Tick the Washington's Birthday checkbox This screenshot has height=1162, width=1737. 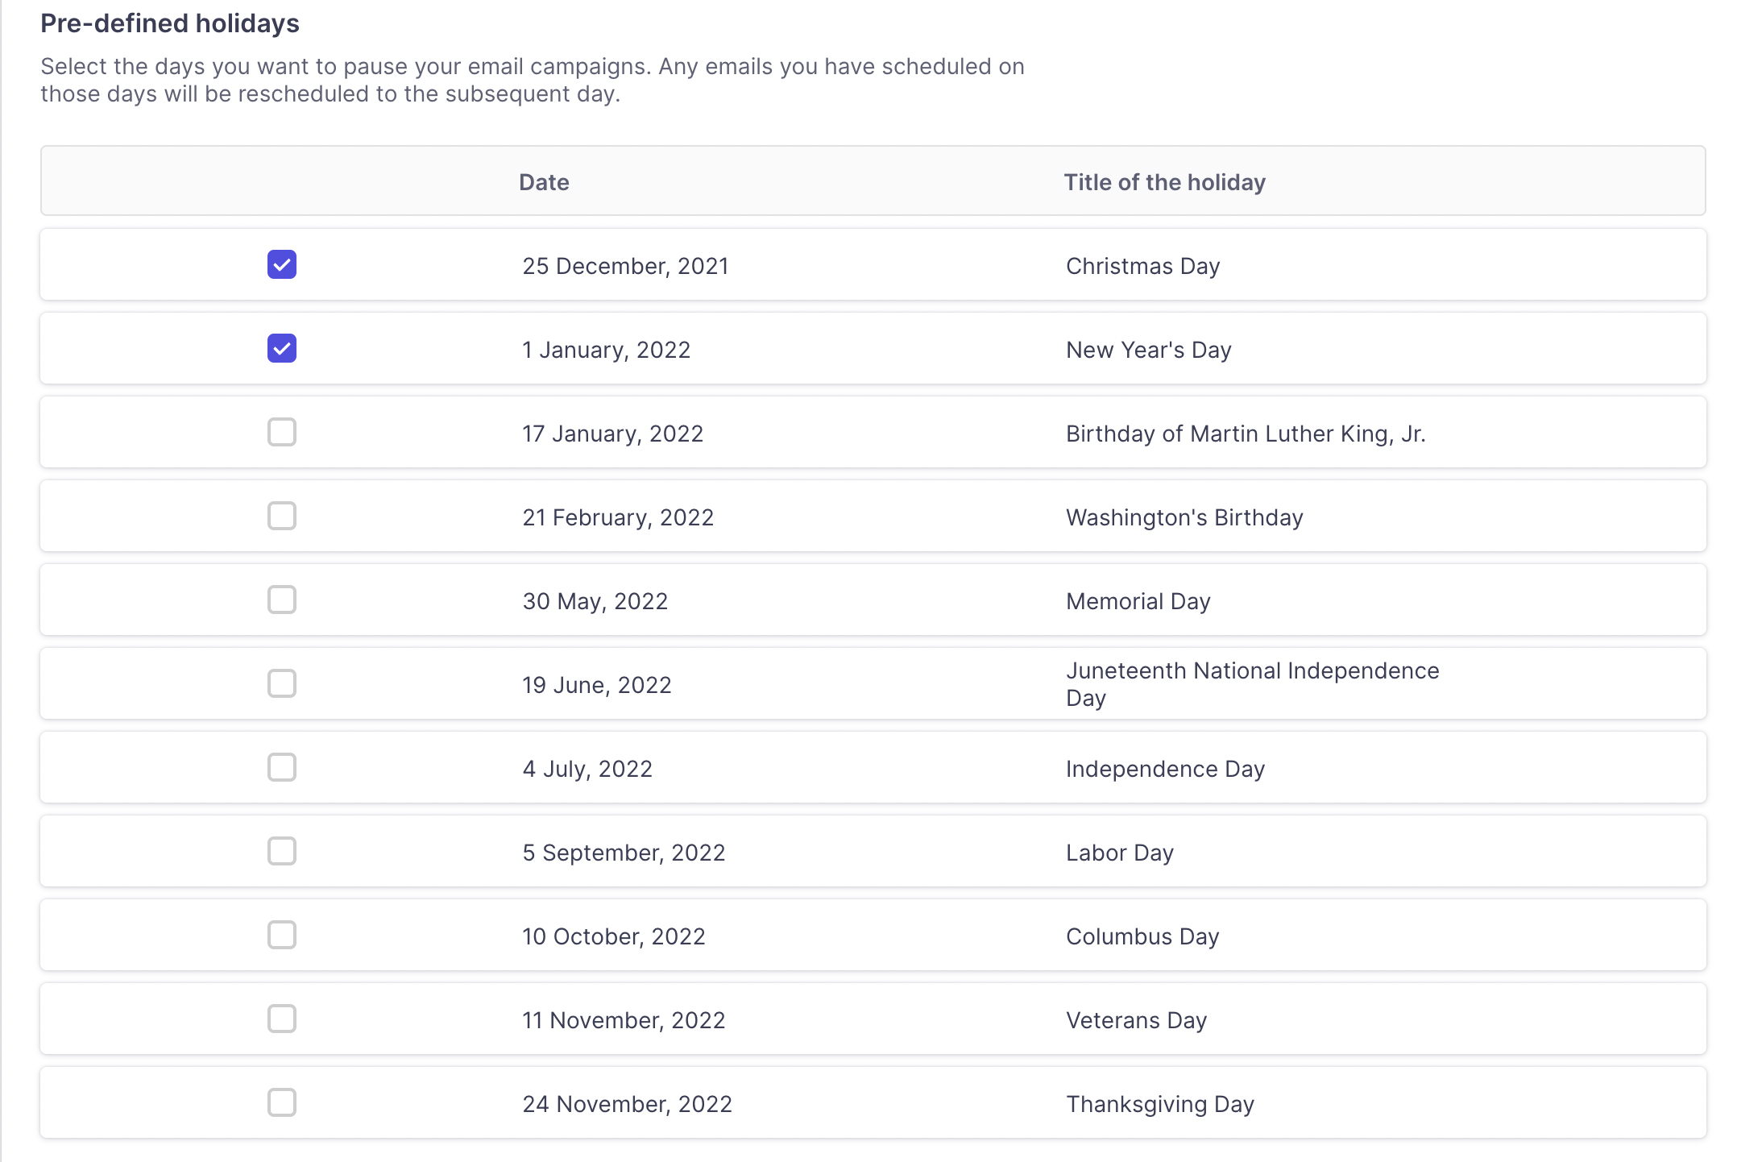pyautogui.click(x=282, y=516)
